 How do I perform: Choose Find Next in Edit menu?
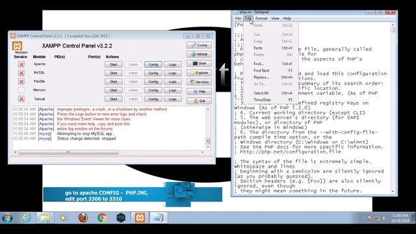point(271,71)
